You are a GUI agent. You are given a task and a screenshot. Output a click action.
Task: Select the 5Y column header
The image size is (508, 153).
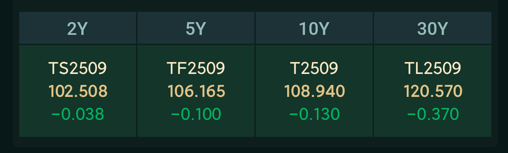pos(196,28)
